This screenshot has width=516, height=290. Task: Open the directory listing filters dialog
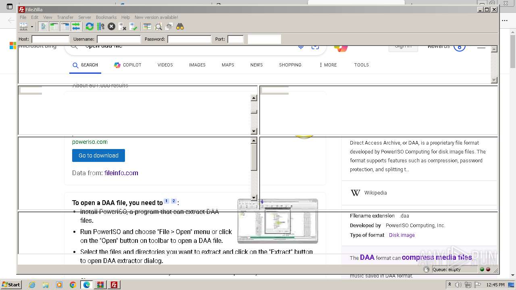point(147,27)
